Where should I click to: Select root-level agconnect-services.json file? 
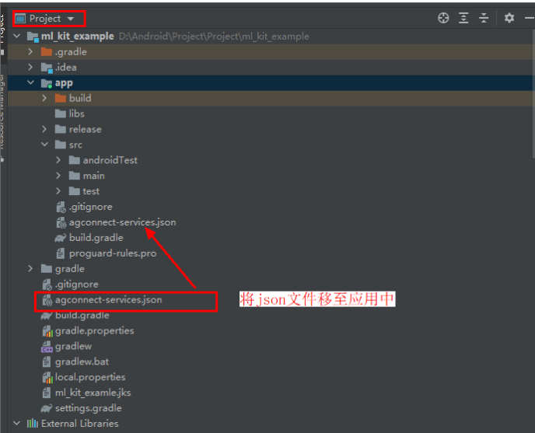(108, 299)
